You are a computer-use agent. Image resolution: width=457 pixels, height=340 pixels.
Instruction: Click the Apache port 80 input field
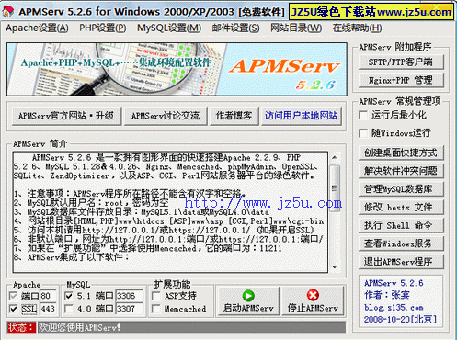[48, 296]
